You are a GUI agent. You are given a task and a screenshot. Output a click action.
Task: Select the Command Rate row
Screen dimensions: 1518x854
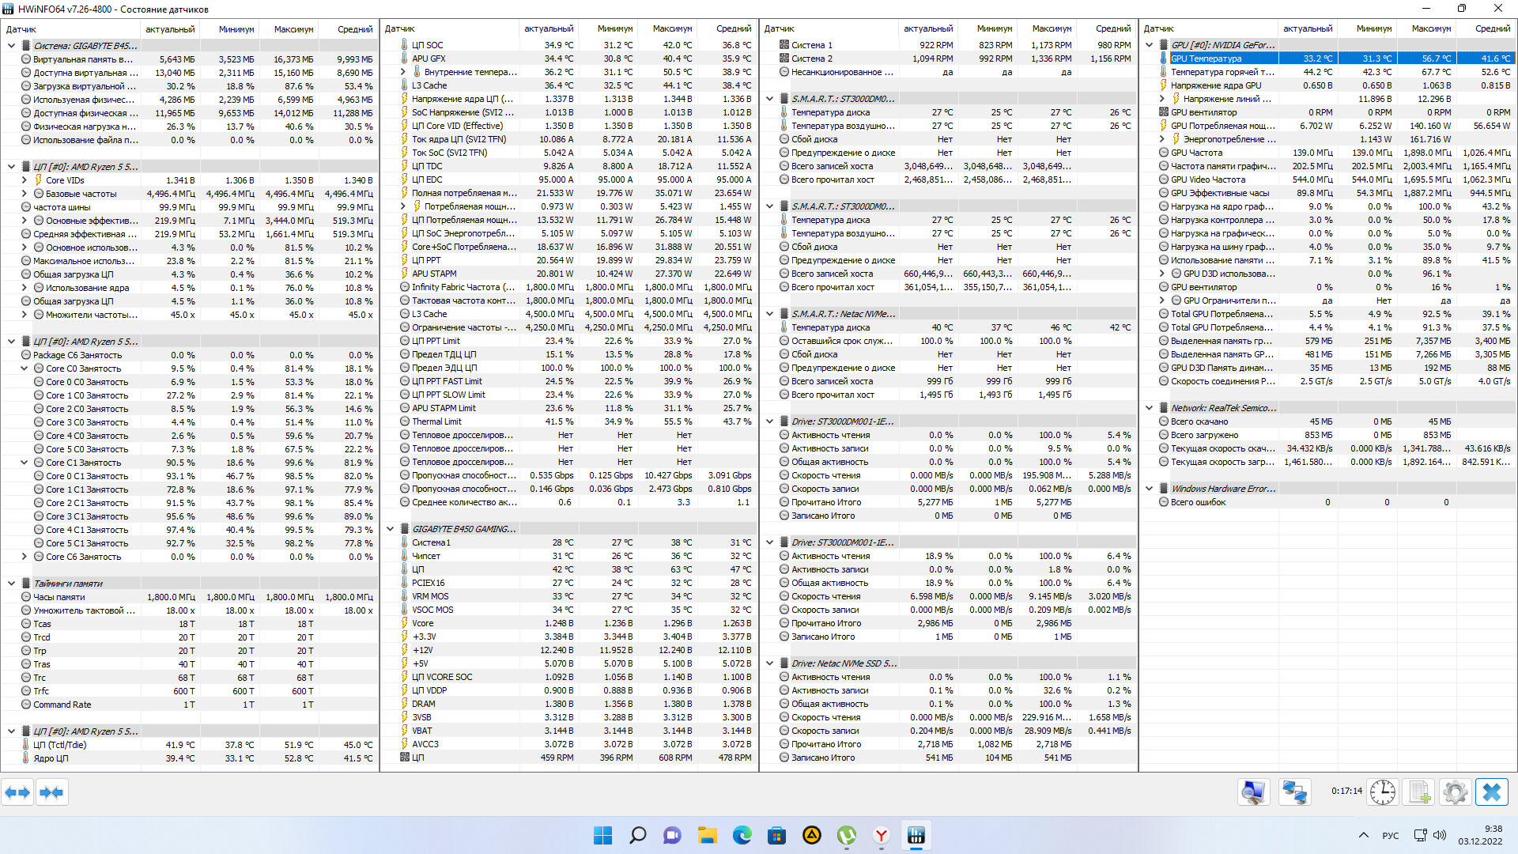point(190,705)
